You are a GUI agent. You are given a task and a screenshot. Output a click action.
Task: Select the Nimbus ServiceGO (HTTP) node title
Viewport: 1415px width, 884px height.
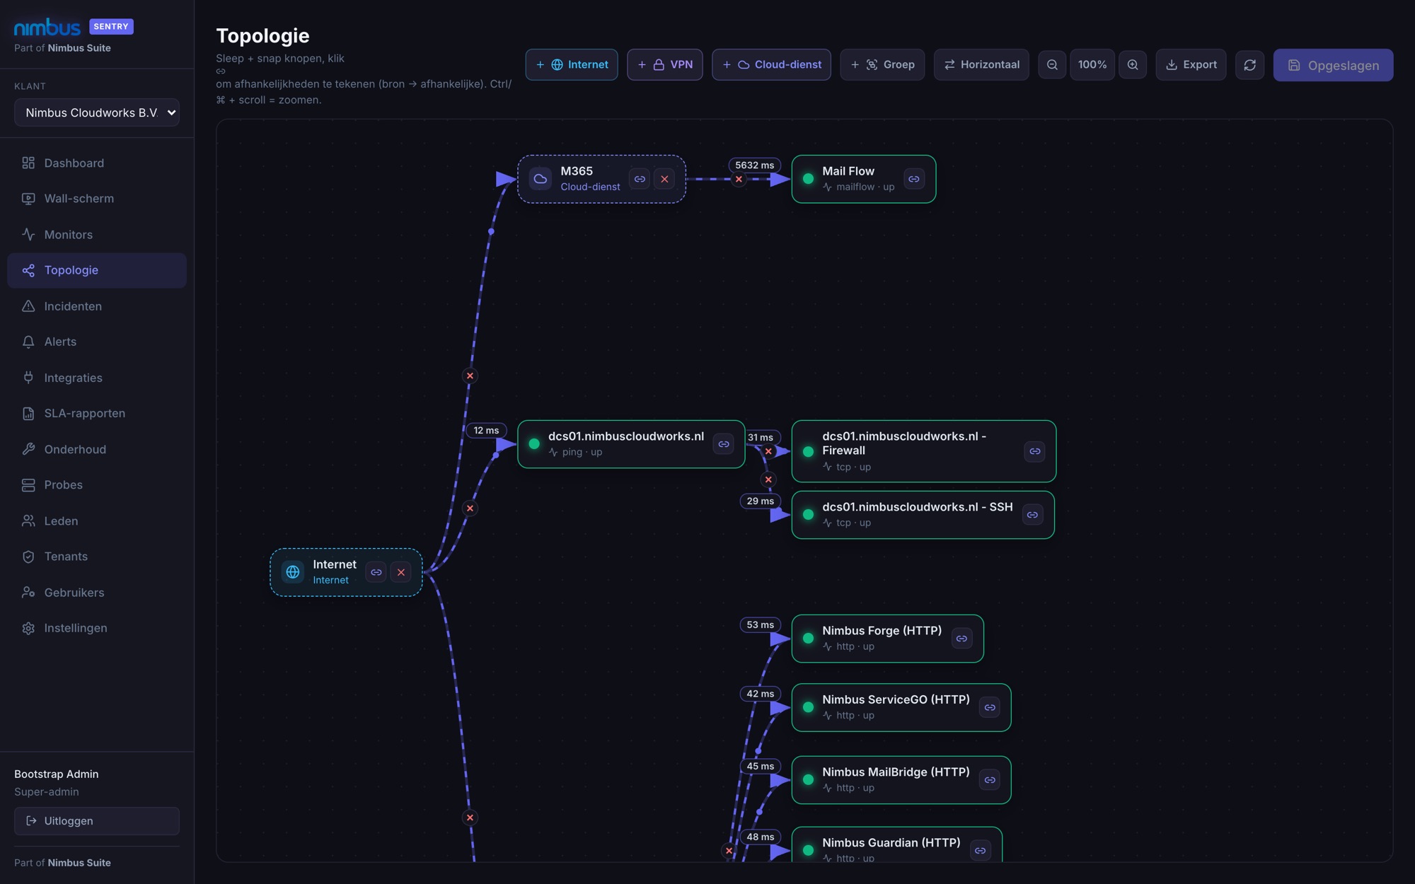coord(896,699)
